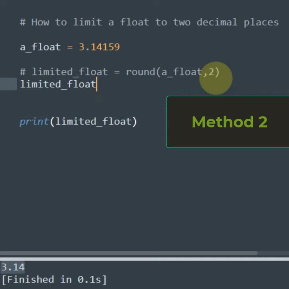Image resolution: width=289 pixels, height=289 pixels.
Task: Place cursor at end of the uncommented limited_float line
Action: pyautogui.click(x=97, y=84)
